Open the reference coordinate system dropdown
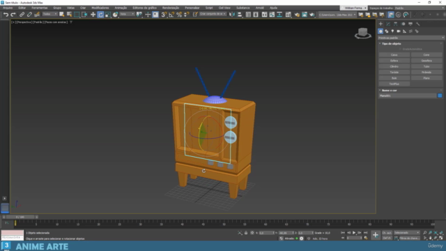Screen dimensions: 446x251 [127, 14]
